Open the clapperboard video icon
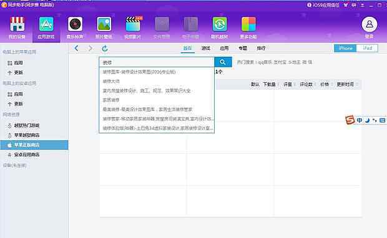 (x=133, y=24)
